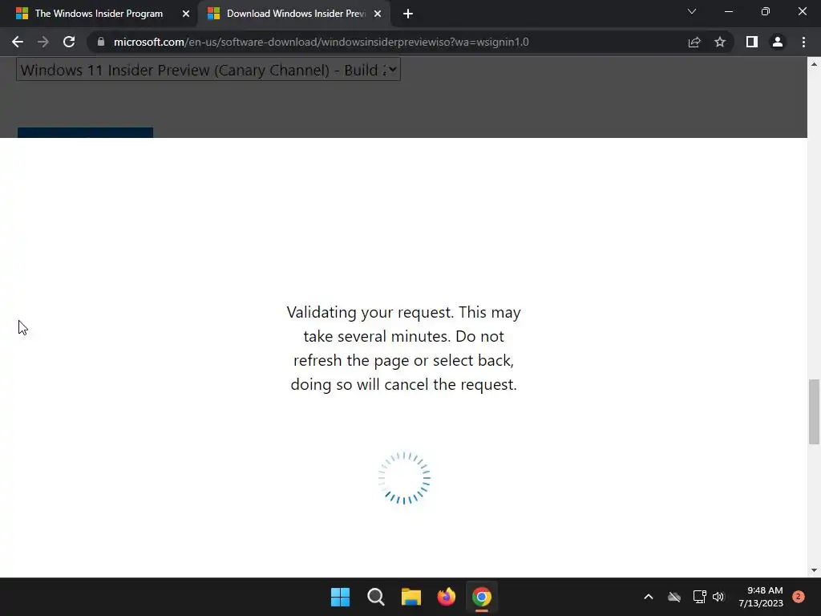Share this page using the share icon
The height and width of the screenshot is (616, 821).
point(694,42)
